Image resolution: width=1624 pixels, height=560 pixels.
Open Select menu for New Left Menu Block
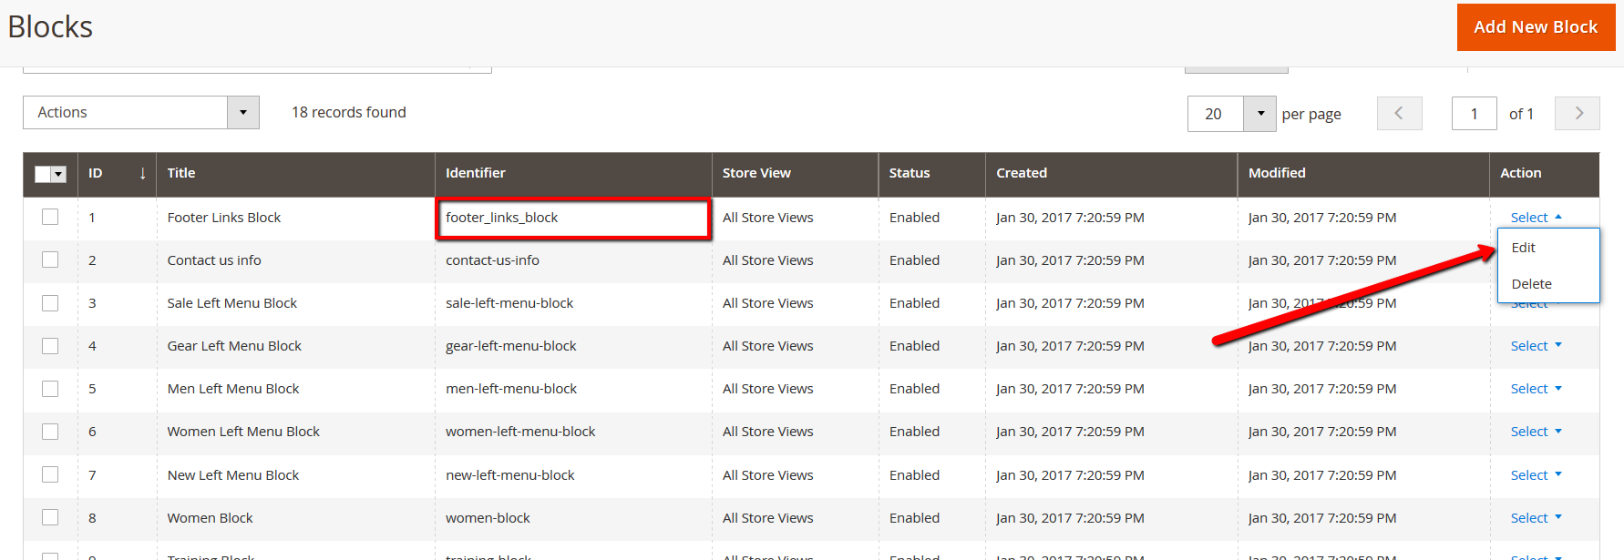1536,475
